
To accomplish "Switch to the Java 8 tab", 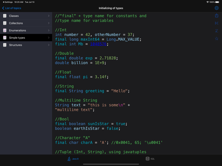I will tap(73, 159).
